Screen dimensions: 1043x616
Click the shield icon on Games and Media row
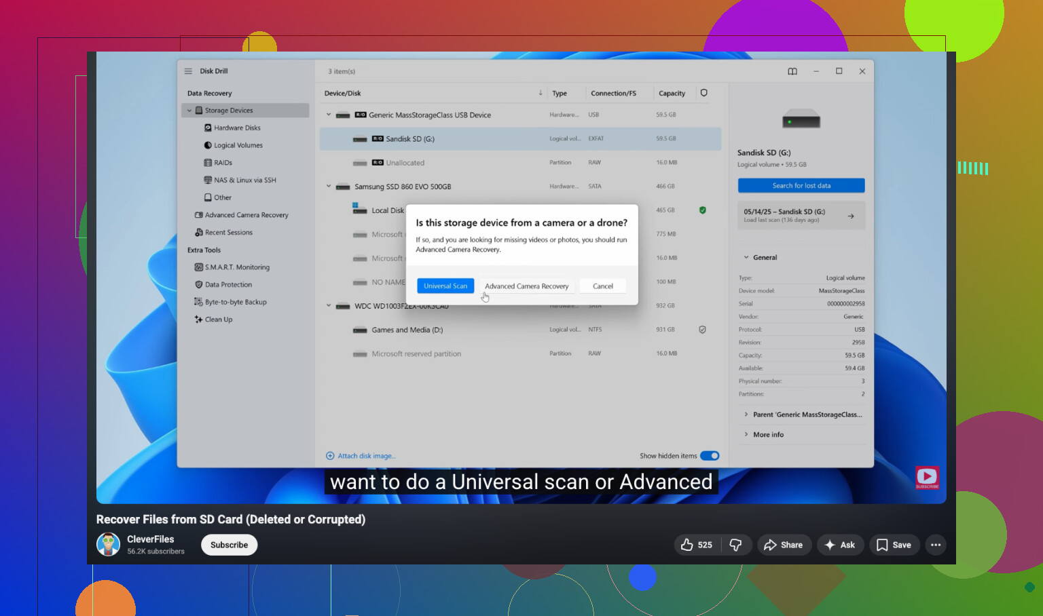(703, 330)
